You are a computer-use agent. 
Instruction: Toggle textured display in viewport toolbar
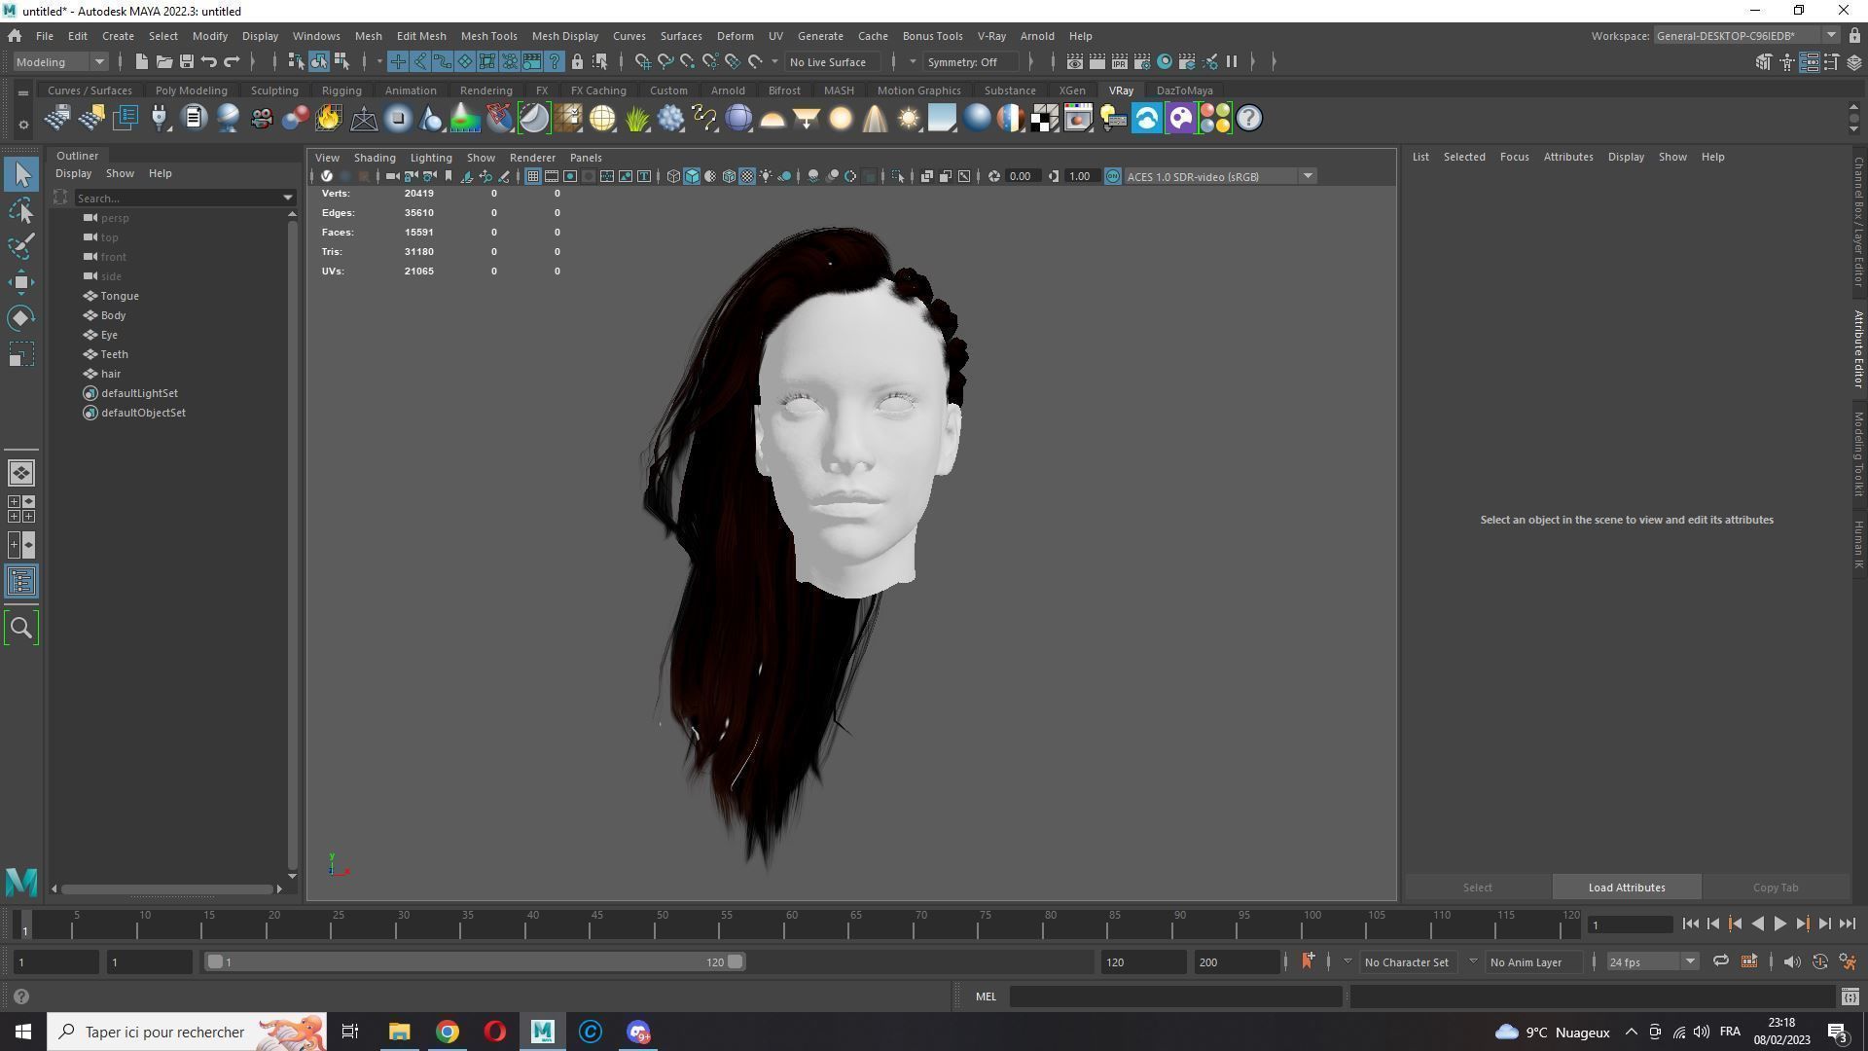tap(747, 176)
